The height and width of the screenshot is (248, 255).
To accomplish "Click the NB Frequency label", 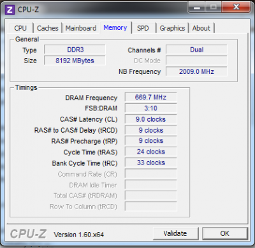I will pyautogui.click(x=140, y=71).
